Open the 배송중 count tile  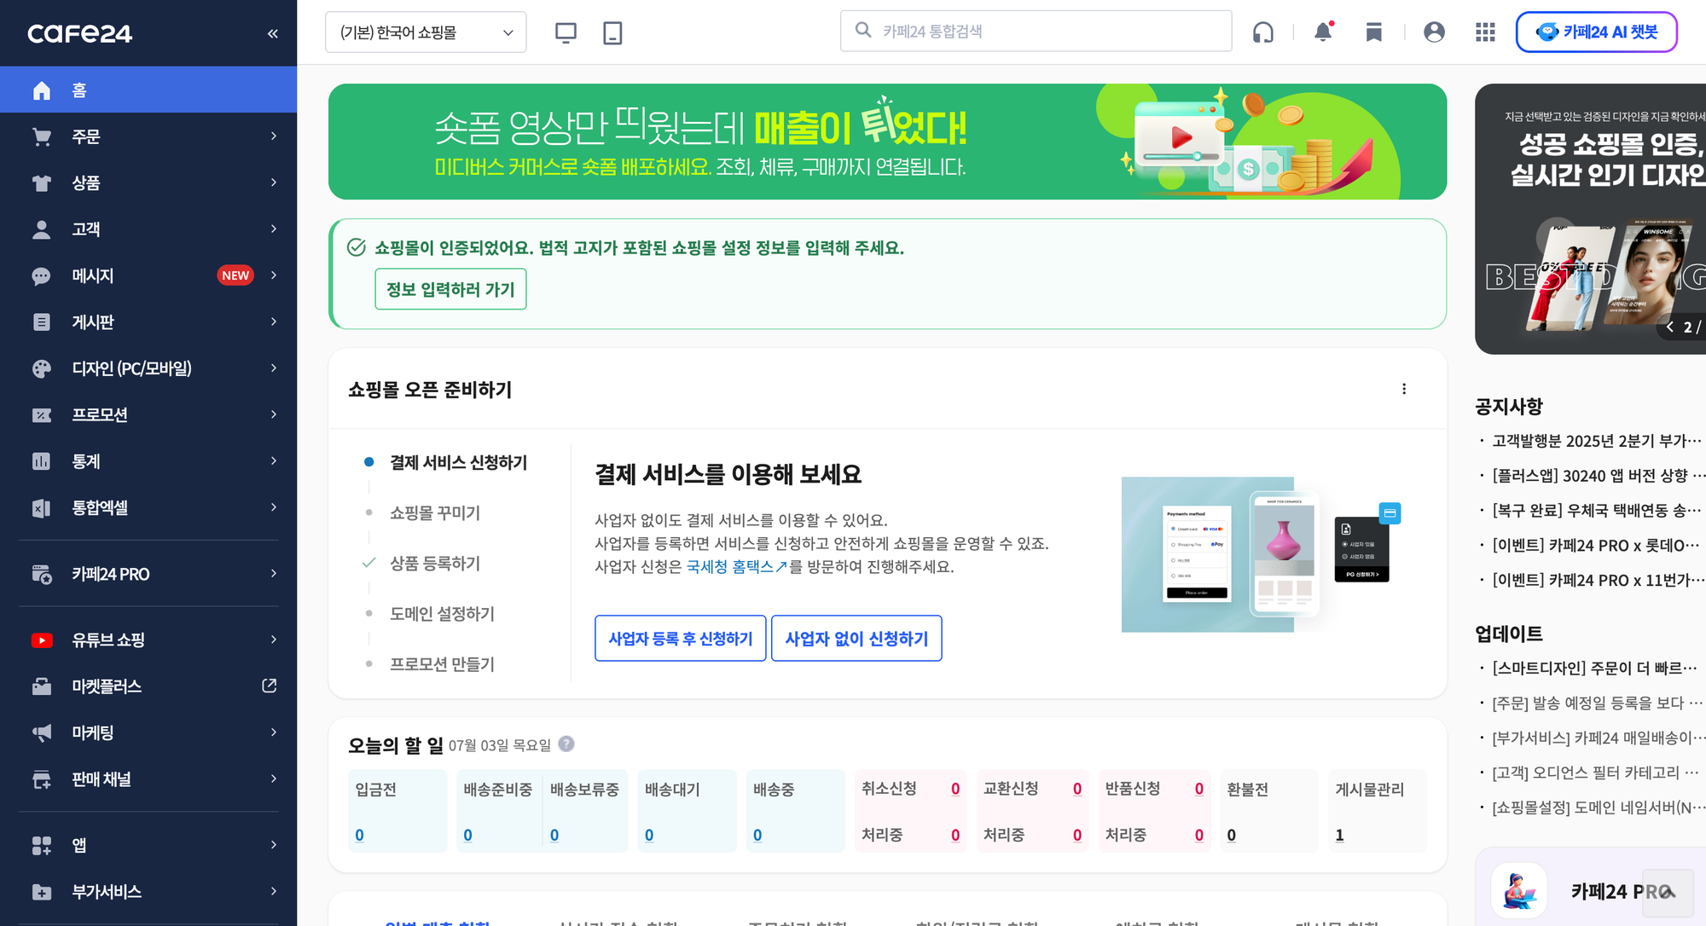[795, 811]
